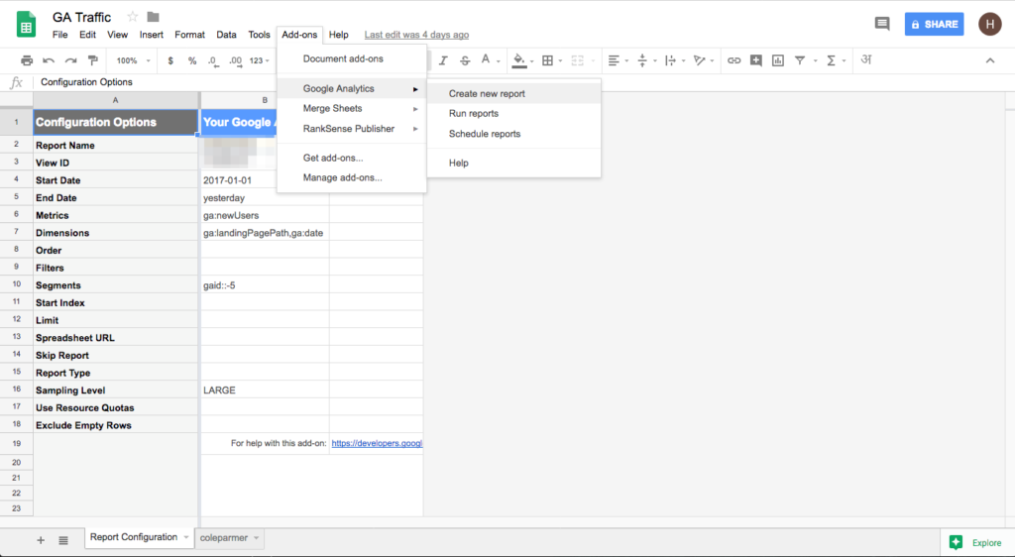This screenshot has width=1015, height=557.
Task: Format selection as percent
Action: pos(192,60)
